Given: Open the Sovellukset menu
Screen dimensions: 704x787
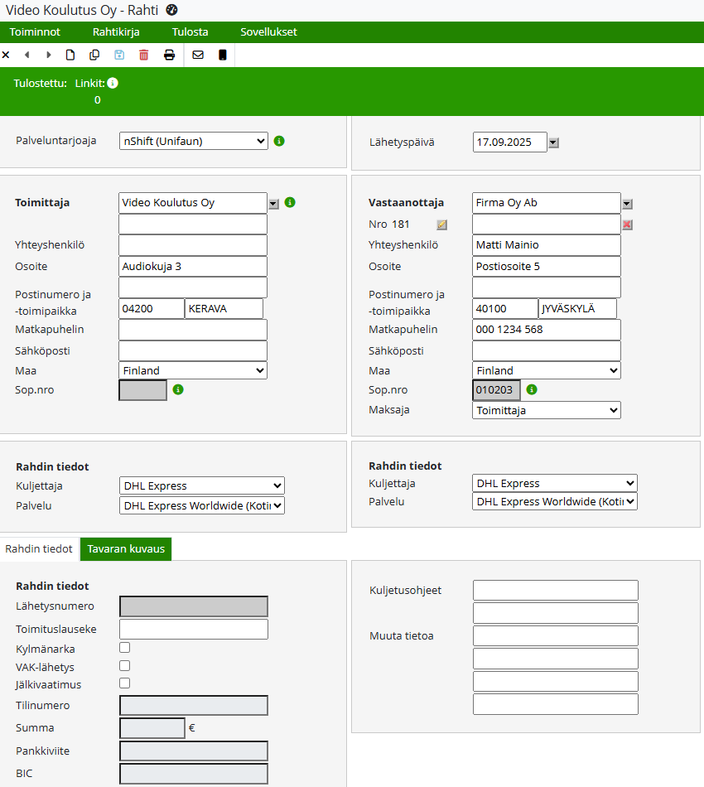Looking at the screenshot, I should point(268,32).
